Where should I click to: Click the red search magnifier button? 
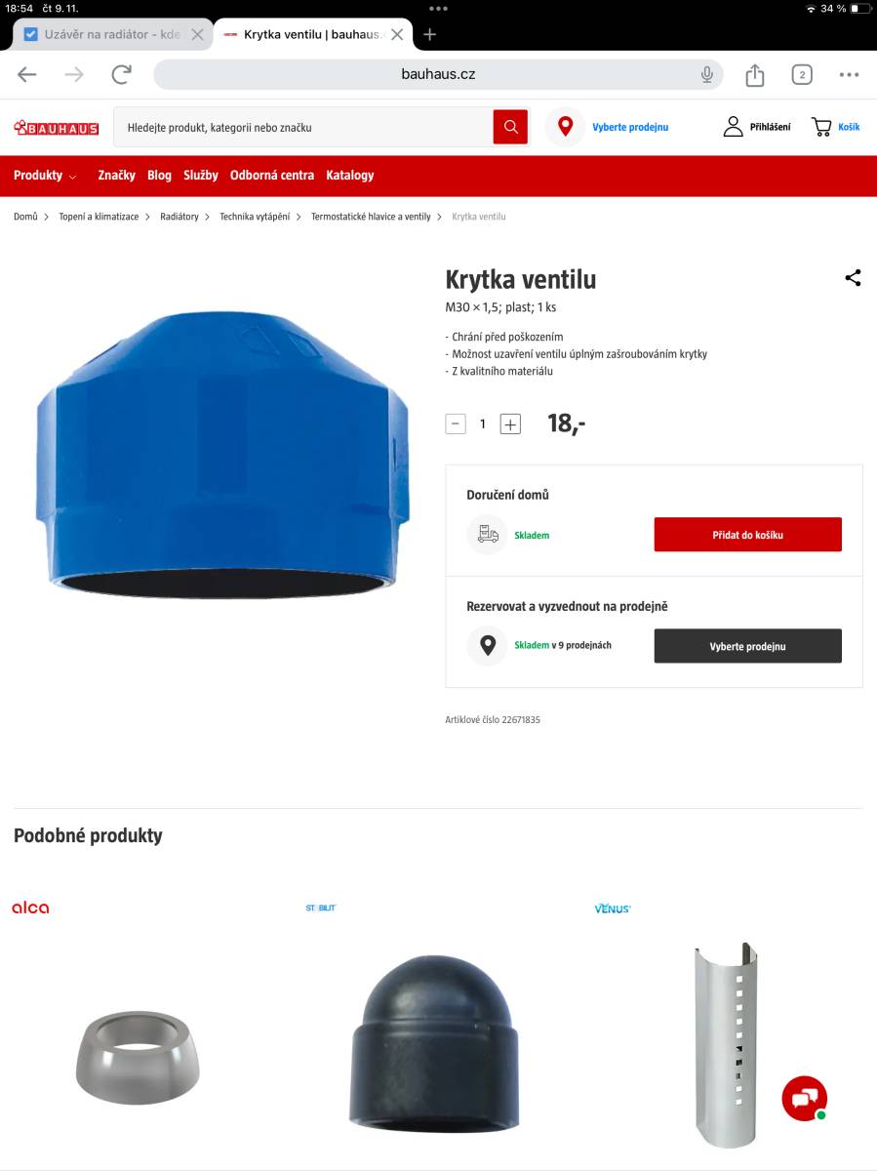pyautogui.click(x=510, y=127)
